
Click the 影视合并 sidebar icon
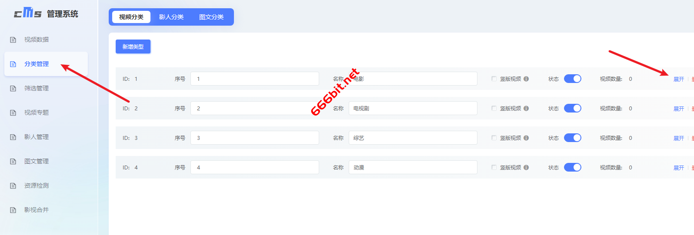point(13,210)
